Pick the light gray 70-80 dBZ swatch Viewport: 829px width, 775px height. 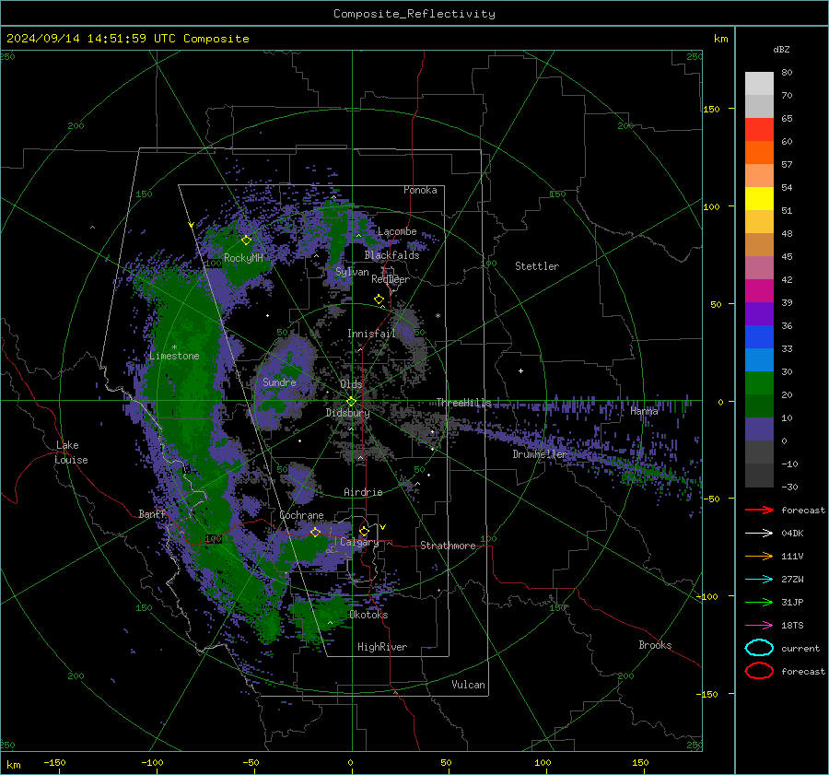[759, 84]
